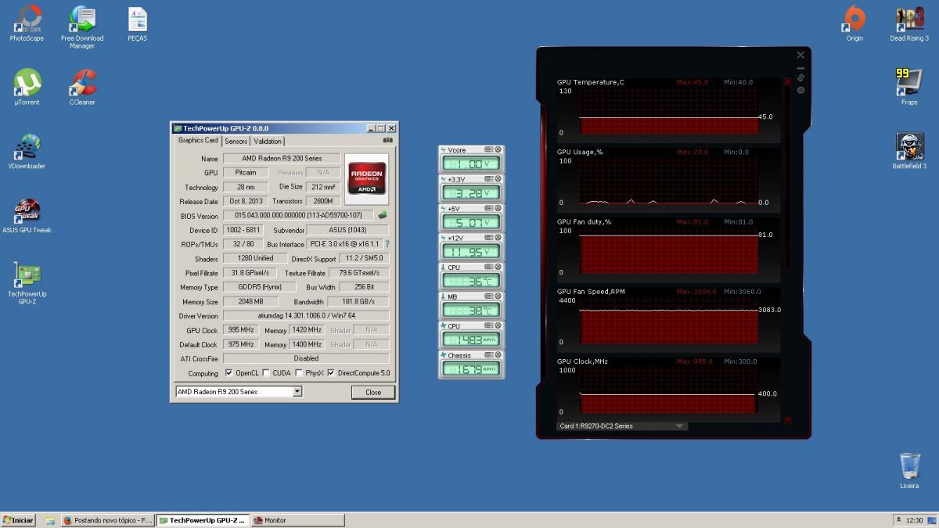Viewport: 939px width, 528px height.
Task: Open the Iniciar start menu
Action: point(18,520)
